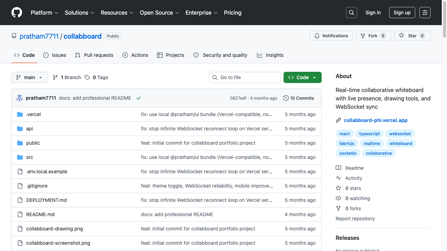Open the green Code dropdown button

tap(302, 77)
